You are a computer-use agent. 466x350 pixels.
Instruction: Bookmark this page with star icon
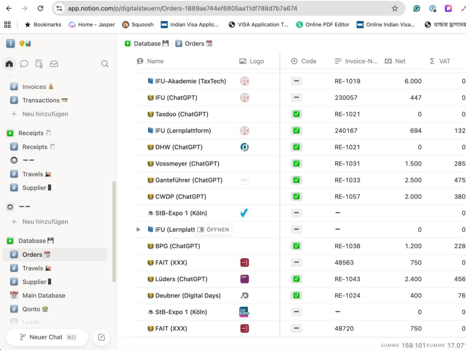(x=395, y=8)
